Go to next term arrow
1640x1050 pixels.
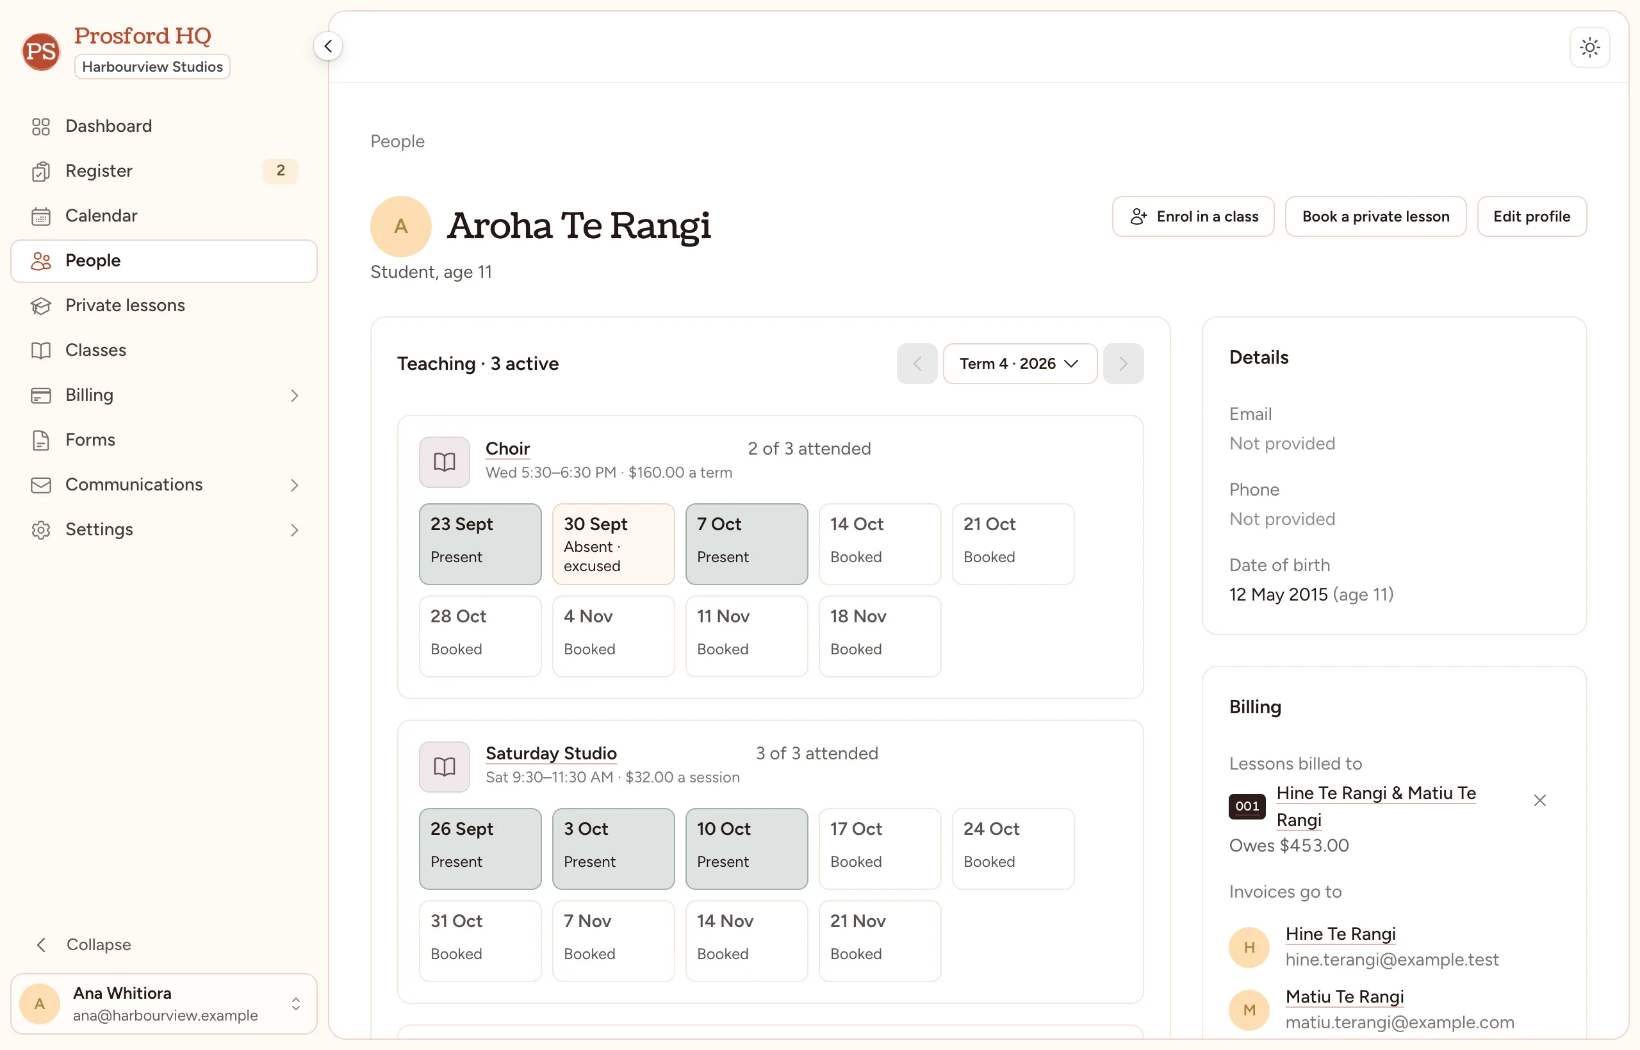[x=1123, y=364]
